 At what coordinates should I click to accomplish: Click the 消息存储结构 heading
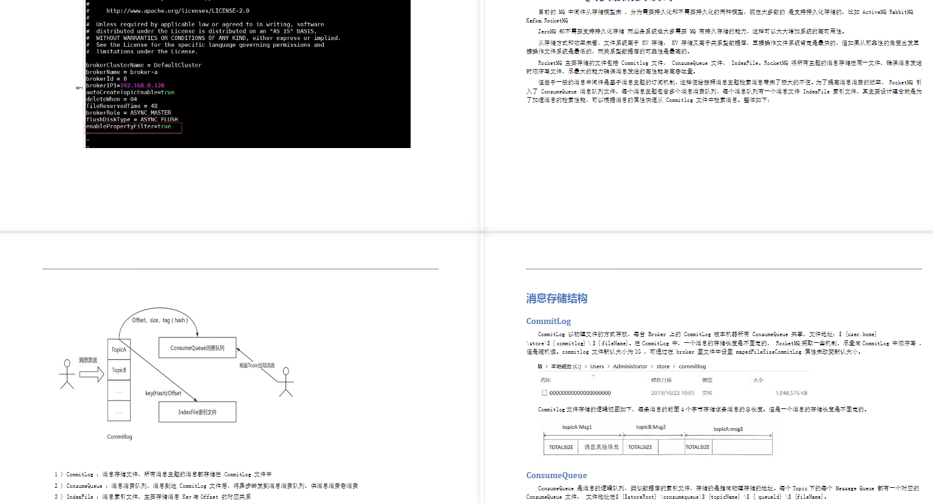(x=556, y=299)
